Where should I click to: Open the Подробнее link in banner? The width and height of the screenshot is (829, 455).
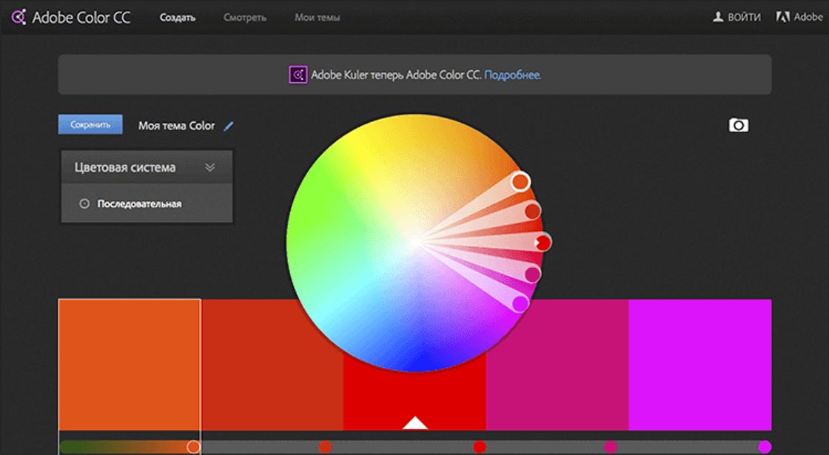(x=512, y=75)
